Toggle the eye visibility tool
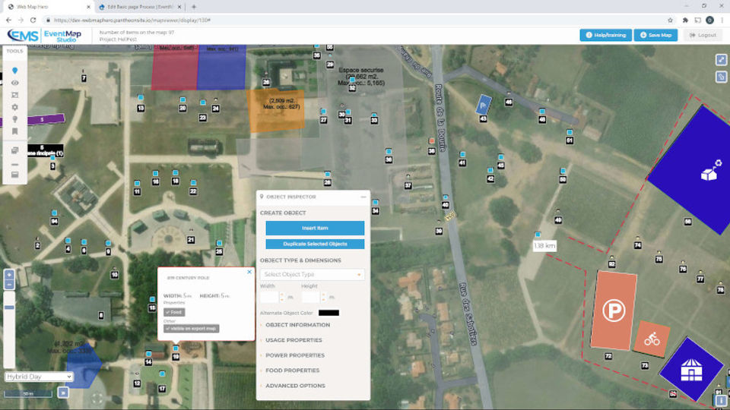730x410 pixels. tap(15, 83)
